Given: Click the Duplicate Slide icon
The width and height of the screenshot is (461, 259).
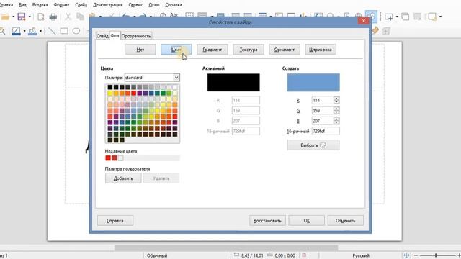Looking at the screenshot, I should (x=405, y=17).
